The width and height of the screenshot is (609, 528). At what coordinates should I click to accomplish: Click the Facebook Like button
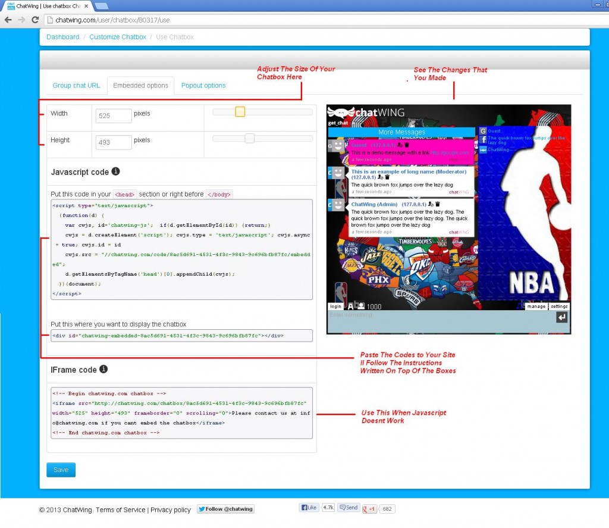click(x=309, y=508)
